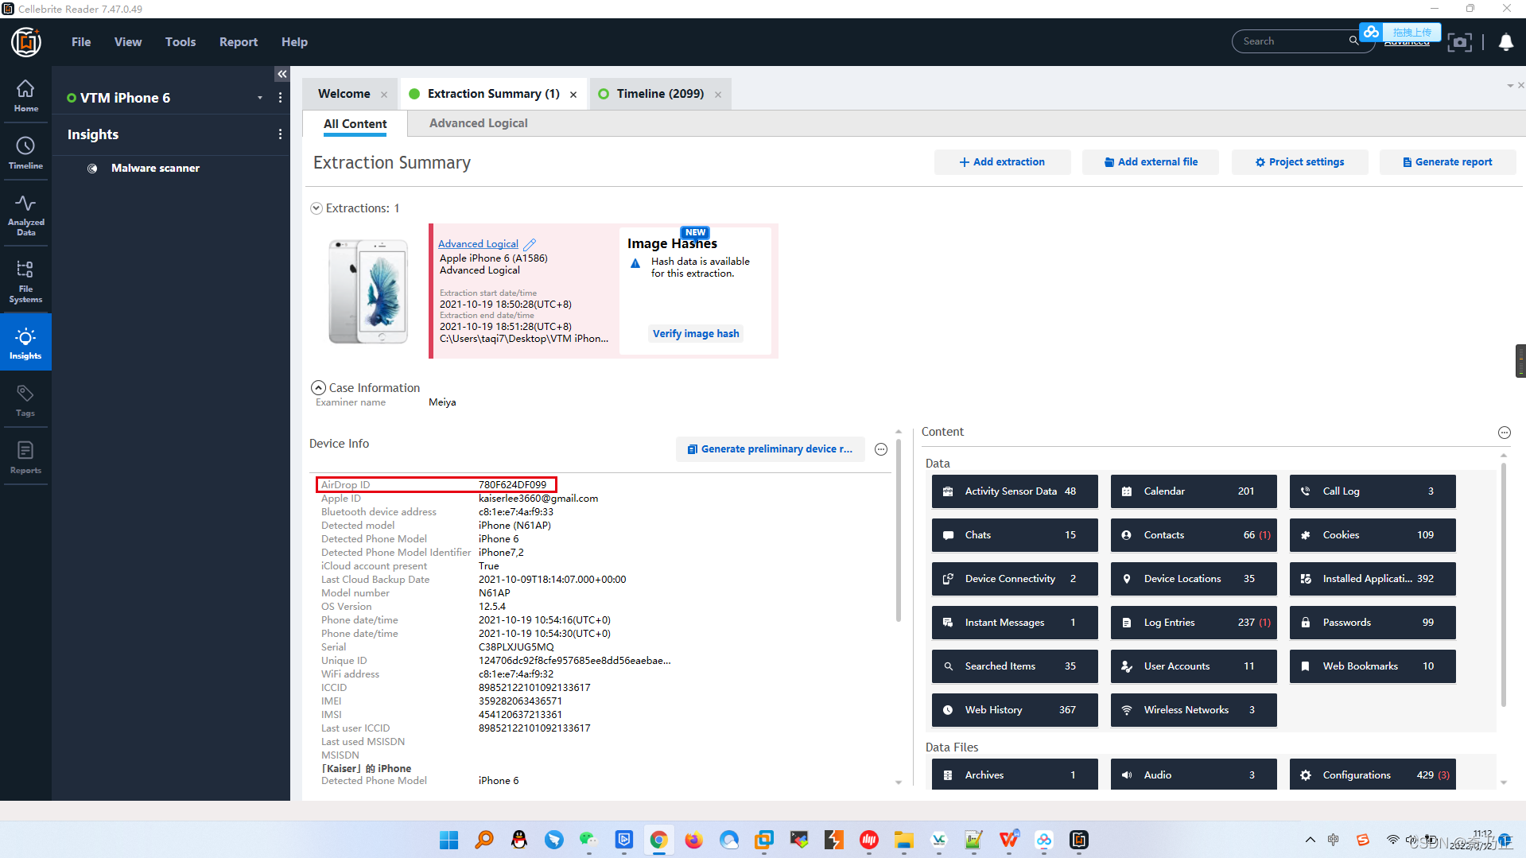Open Device Info more options circle
The width and height of the screenshot is (1526, 858).
[x=881, y=449]
